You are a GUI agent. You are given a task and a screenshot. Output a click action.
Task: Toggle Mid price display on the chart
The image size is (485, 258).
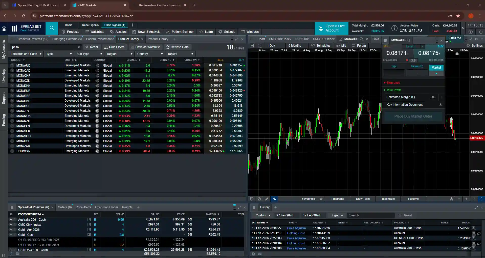coord(341,46)
